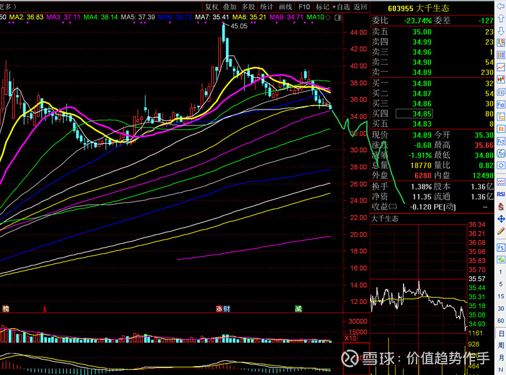Click the 卖一 price 34.89
Viewport: 506px width, 375px height.
422,72
